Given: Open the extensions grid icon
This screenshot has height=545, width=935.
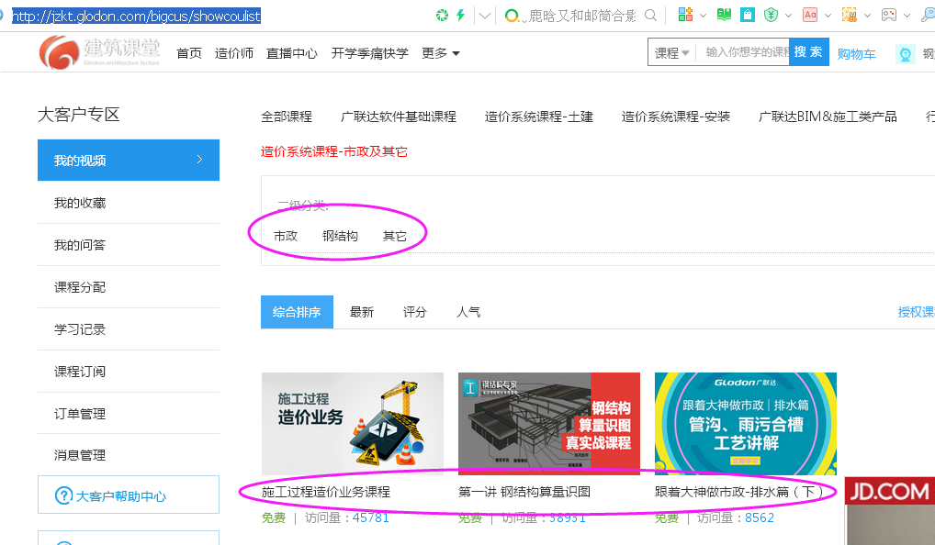Looking at the screenshot, I should [685, 15].
